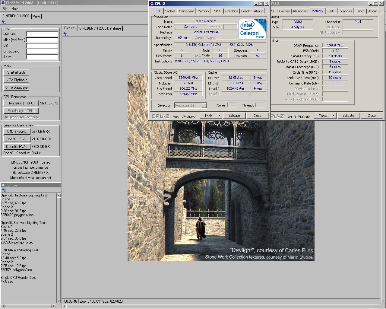
Task: Click Validate in the rear CPU-Z Memory window
Action: 348,116
